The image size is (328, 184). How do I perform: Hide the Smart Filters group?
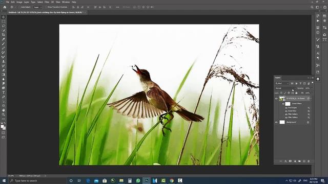pos(283,104)
